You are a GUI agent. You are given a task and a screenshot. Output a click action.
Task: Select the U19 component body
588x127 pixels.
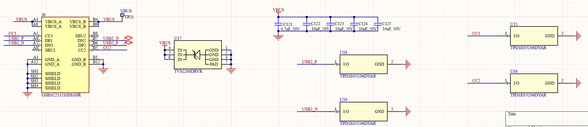click(x=364, y=112)
